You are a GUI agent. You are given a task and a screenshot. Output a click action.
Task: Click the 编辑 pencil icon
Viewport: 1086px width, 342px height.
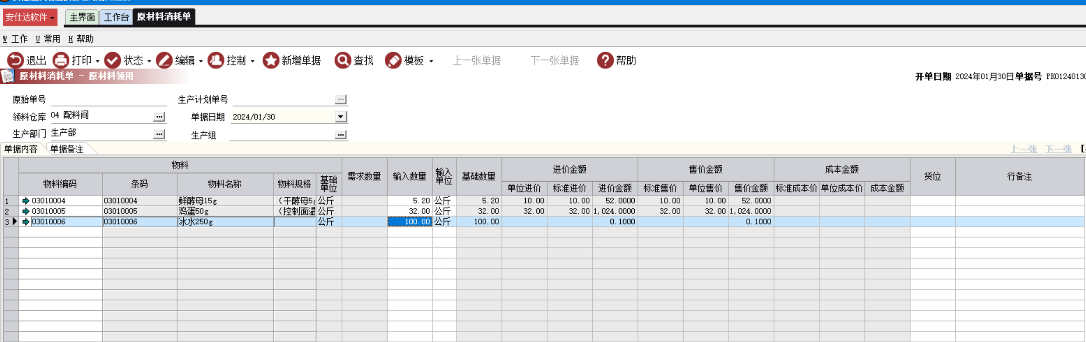pos(164,60)
